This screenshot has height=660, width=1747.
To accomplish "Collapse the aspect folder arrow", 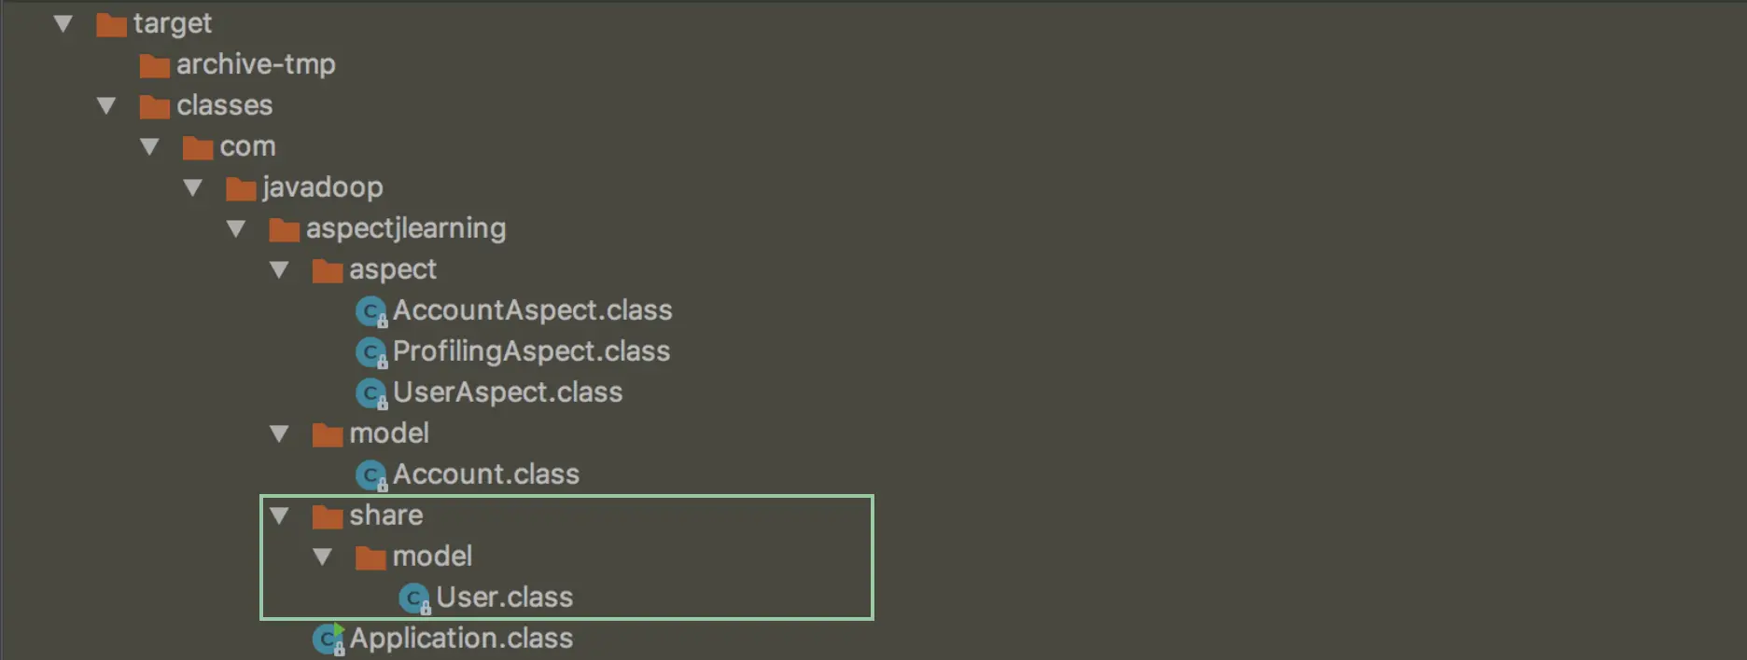I will 279,269.
